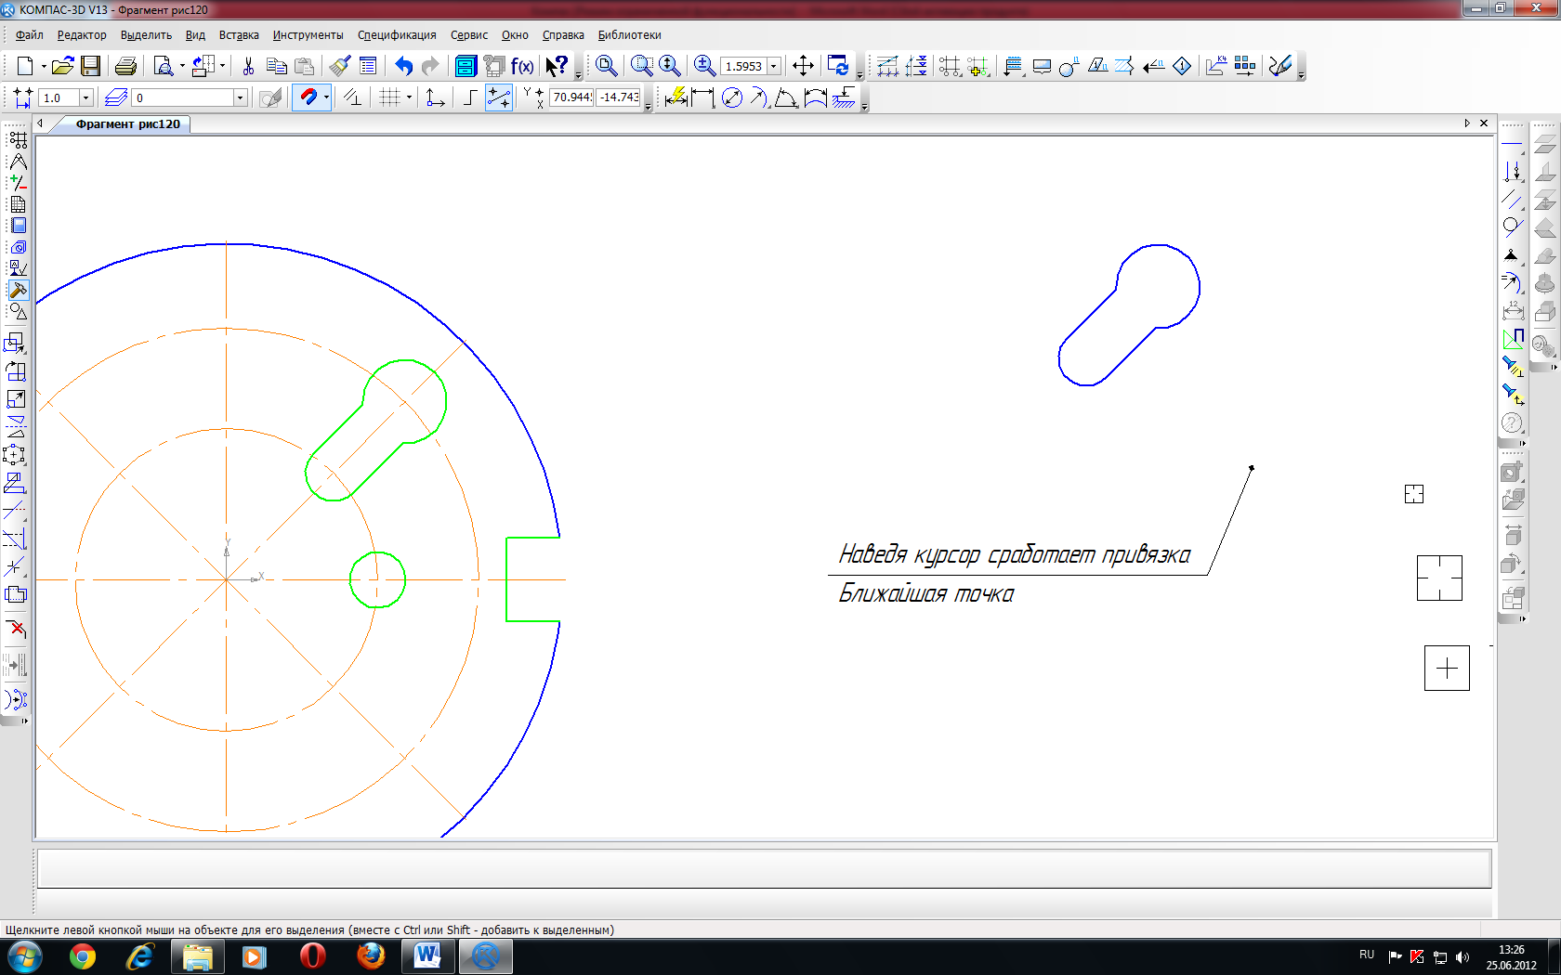Create a new document with the New icon

pyautogui.click(x=25, y=66)
